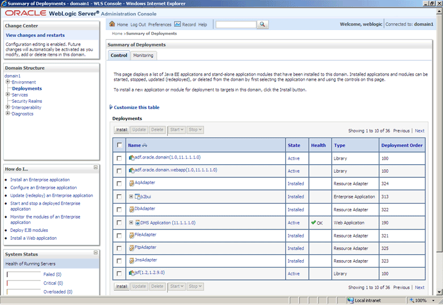
Task: Open Install an Enterprise application help link
Action: tap(40, 179)
